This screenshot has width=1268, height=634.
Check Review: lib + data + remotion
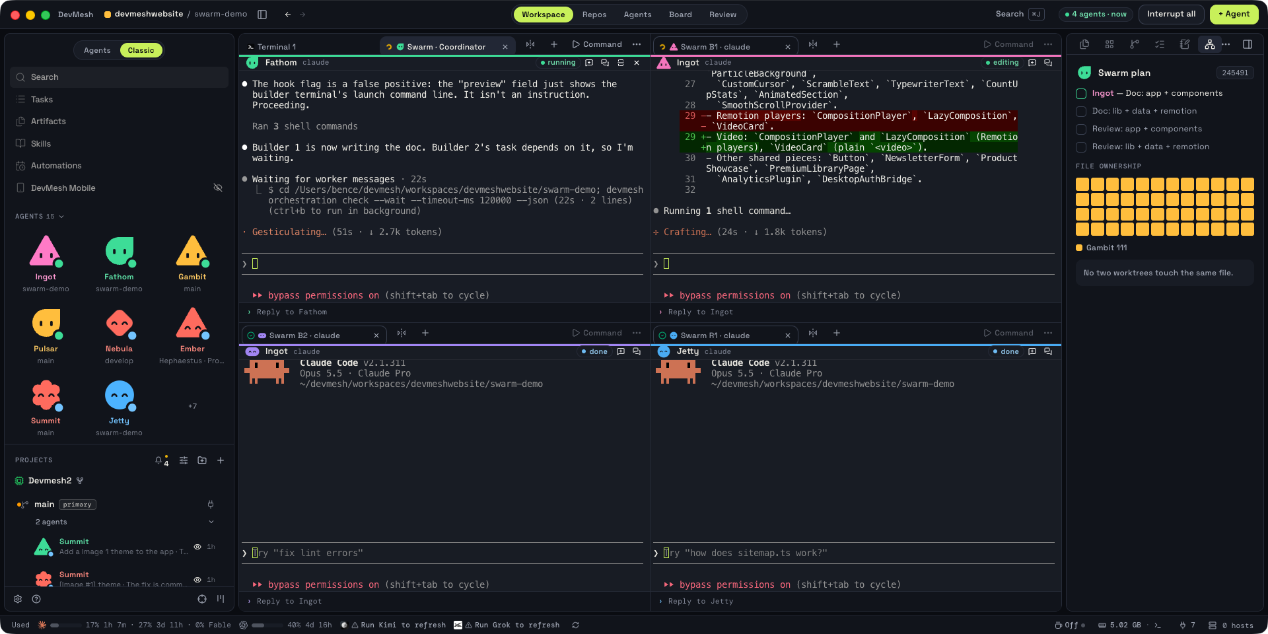point(1081,147)
